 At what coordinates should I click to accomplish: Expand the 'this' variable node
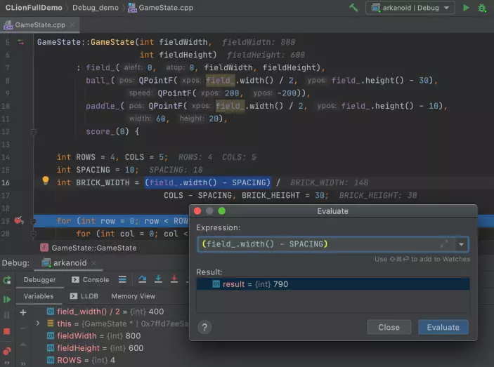[x=38, y=323]
